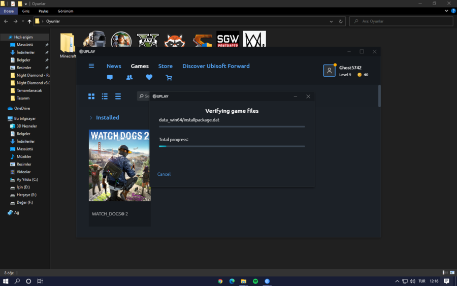Click the Ghost5742 profile avatar

[x=329, y=71]
